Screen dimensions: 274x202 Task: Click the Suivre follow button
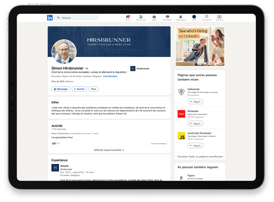79,89
